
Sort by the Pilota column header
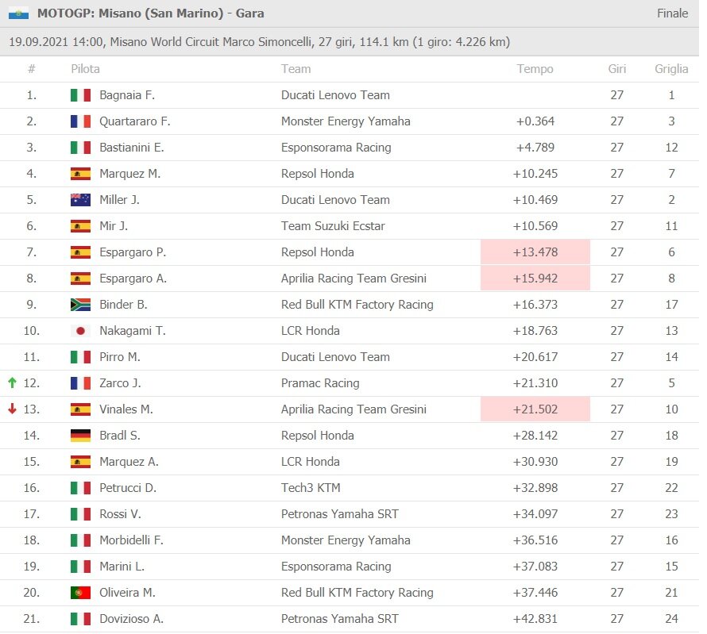point(85,69)
